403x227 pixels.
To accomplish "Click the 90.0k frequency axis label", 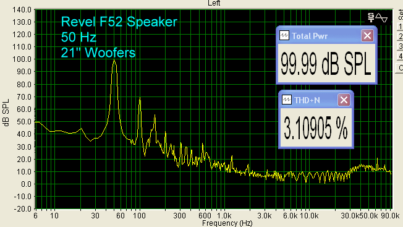I will 390,215.
